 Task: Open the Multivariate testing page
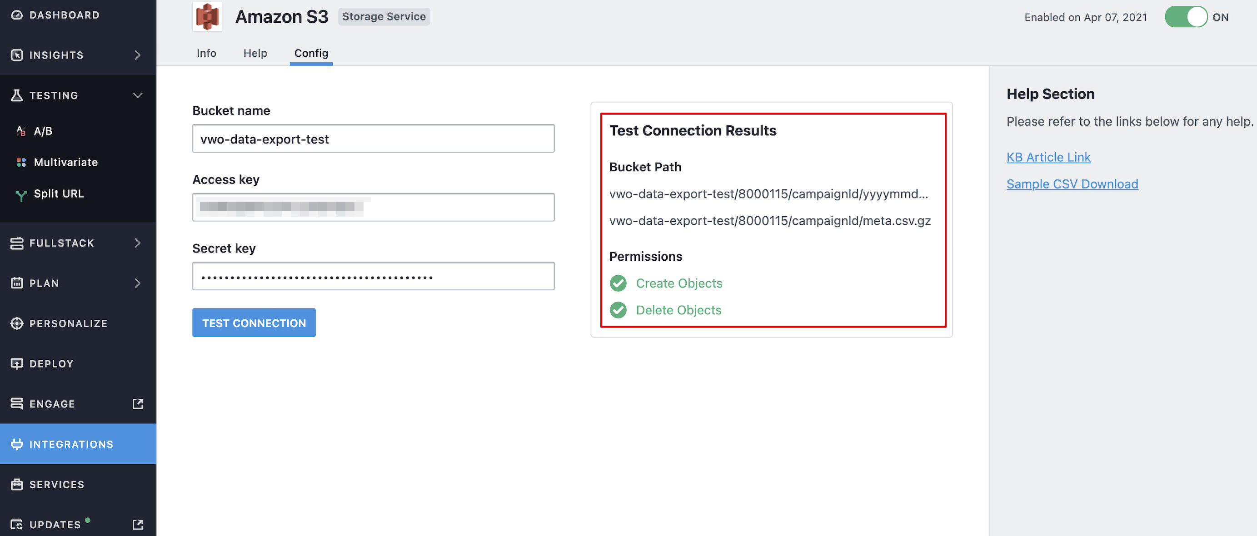[65, 163]
